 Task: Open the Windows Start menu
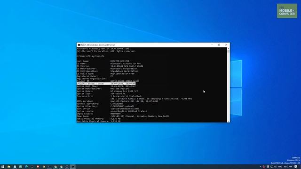coord(3,167)
